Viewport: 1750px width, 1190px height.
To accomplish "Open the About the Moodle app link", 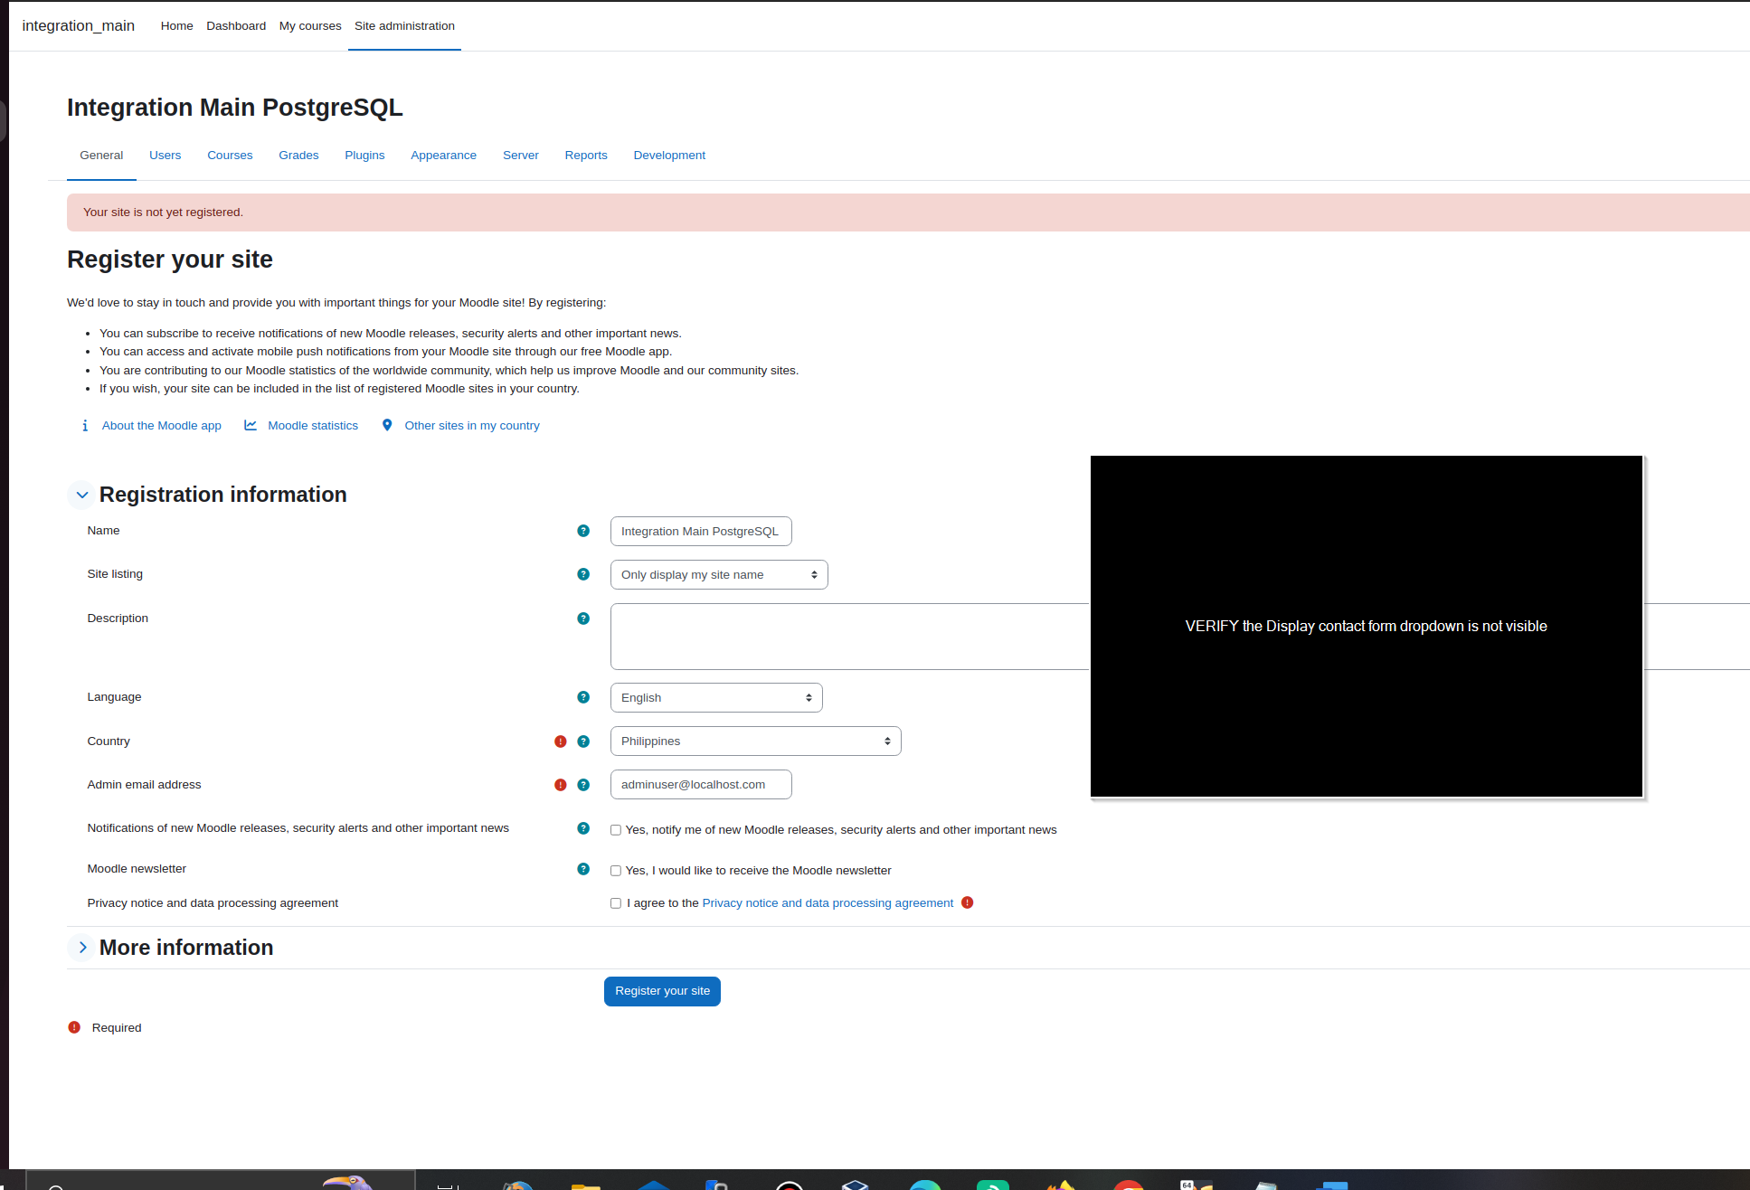I will (161, 426).
